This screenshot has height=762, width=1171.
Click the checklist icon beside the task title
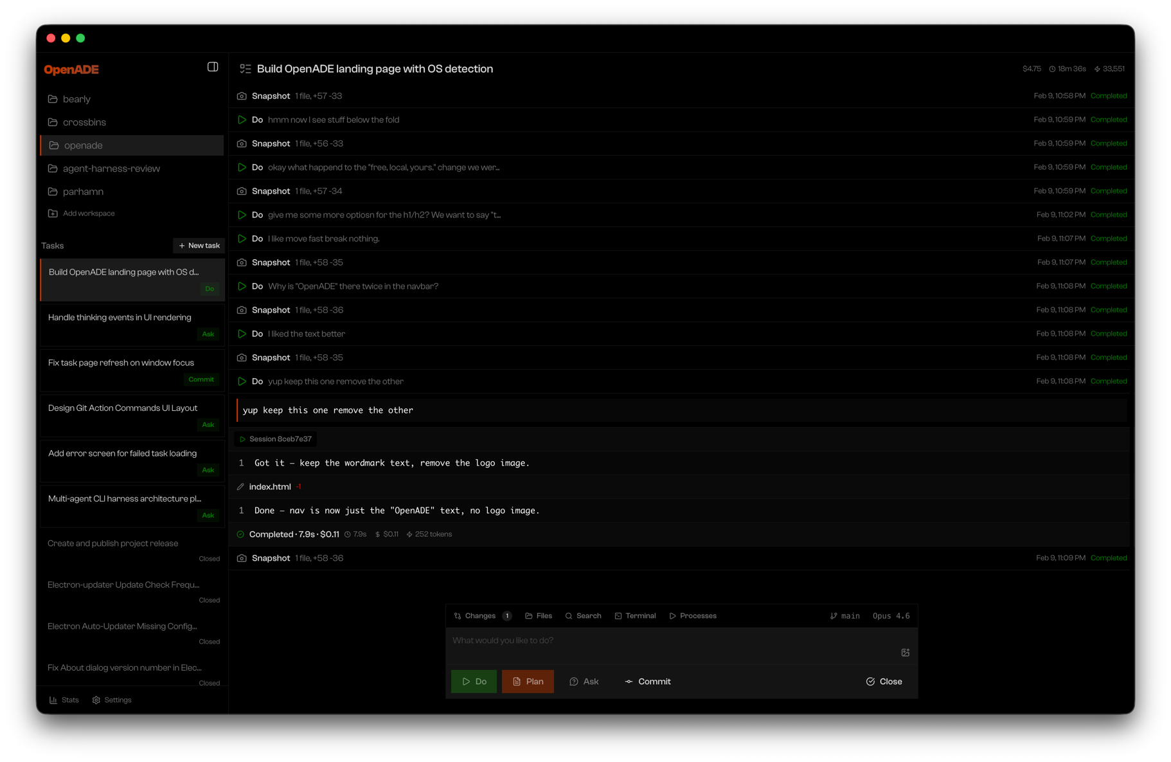tap(246, 68)
